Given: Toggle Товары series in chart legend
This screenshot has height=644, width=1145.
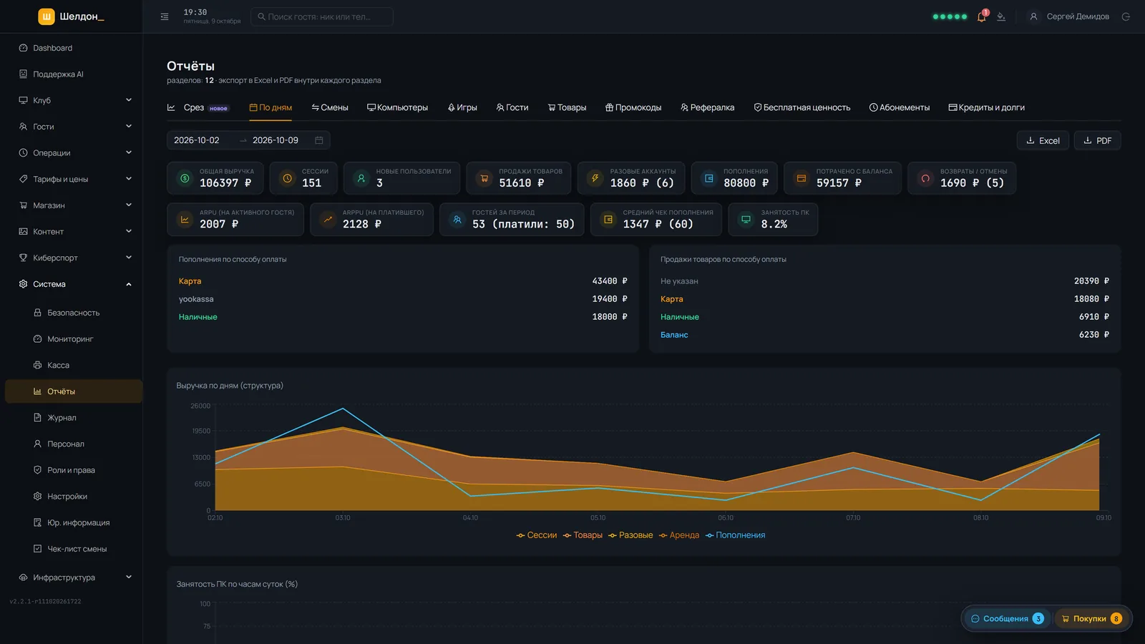Looking at the screenshot, I should [x=583, y=535].
